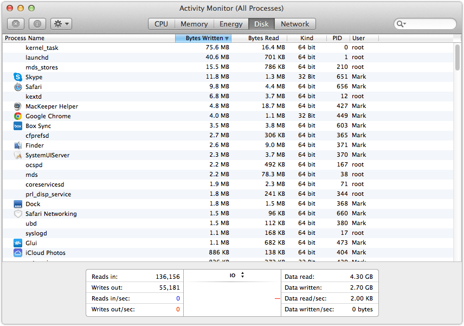Click the Safari compass icon
The height and width of the screenshot is (326, 464).
click(18, 87)
